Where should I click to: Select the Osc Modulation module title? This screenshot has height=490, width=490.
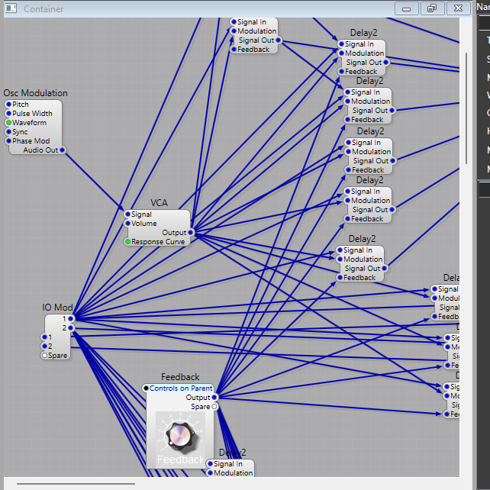pos(35,93)
